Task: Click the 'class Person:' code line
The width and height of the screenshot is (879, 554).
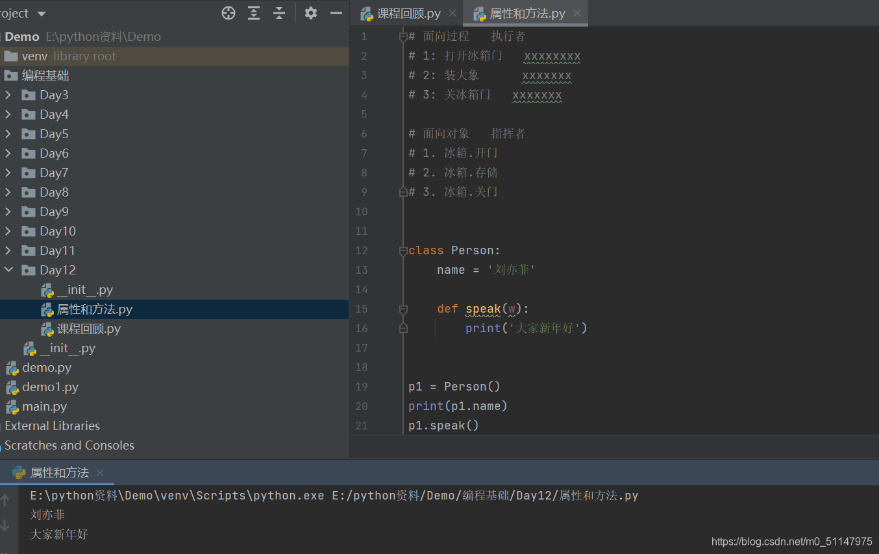Action: pos(454,250)
